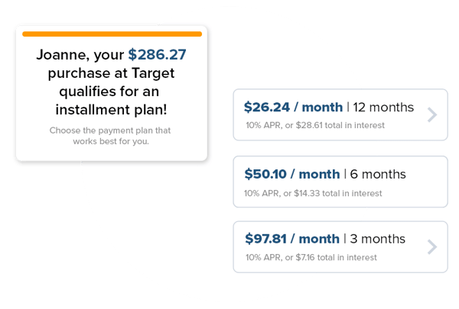Click "qualifies for an" heading line
Viewport: 459px width, 309px height.
click(x=109, y=92)
